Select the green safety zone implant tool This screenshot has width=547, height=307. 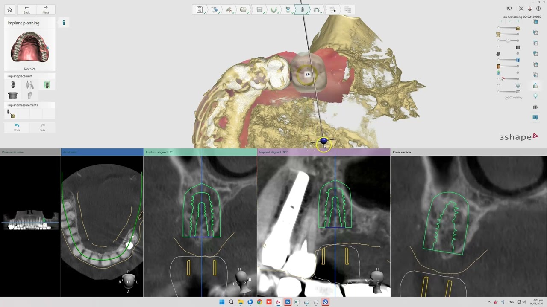pyautogui.click(x=47, y=85)
